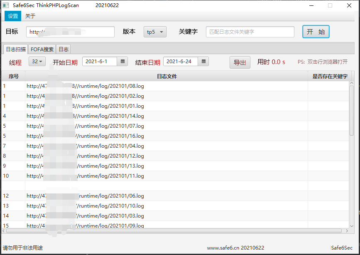360x255 pixels.
Task: Select row with 202101/10.log
Action: (x=175, y=206)
